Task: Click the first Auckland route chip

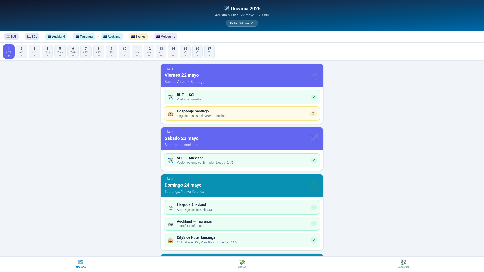Action: [56, 37]
